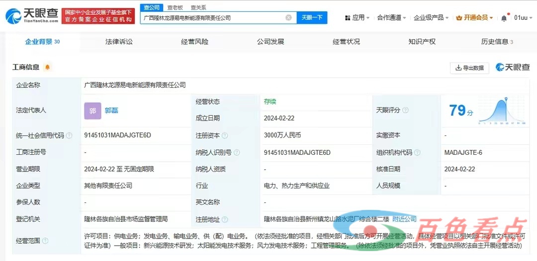Click the 天眼一下 search button

(312, 18)
